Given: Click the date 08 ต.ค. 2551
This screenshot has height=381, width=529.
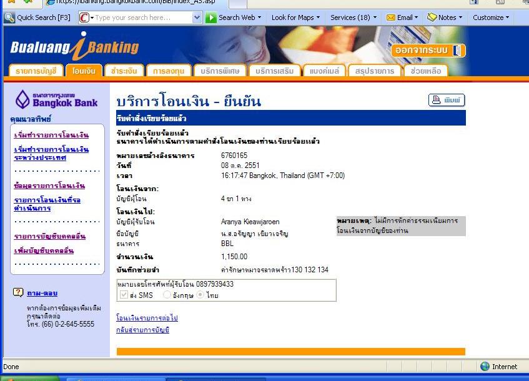Looking at the screenshot, I should [x=240, y=166].
